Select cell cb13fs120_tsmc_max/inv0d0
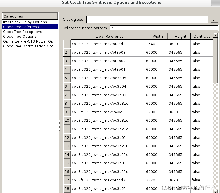220x193 pixels. [108, 112]
